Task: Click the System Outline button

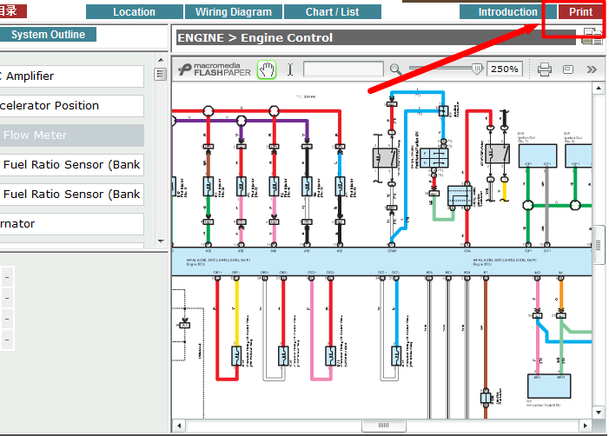Action: [48, 34]
